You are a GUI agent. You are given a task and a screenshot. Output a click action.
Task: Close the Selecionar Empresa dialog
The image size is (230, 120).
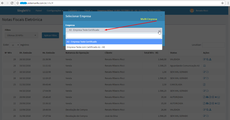tap(161, 16)
